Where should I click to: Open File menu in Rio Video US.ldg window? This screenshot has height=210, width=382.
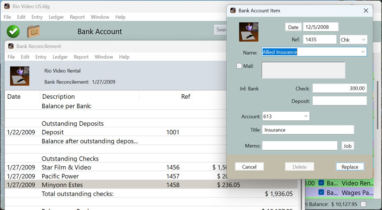coord(7,17)
